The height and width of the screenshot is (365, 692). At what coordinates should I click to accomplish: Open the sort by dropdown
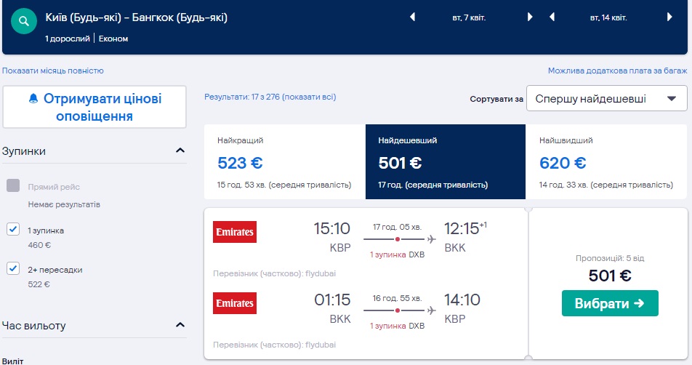tap(605, 99)
